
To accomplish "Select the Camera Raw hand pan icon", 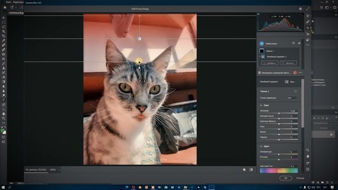I will [x=307, y=156].
